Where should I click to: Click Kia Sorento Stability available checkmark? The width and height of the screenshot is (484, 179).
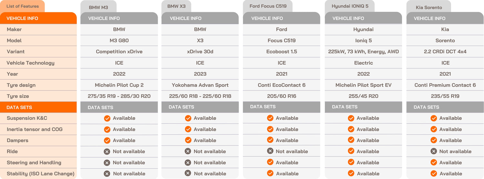[x=434, y=174]
